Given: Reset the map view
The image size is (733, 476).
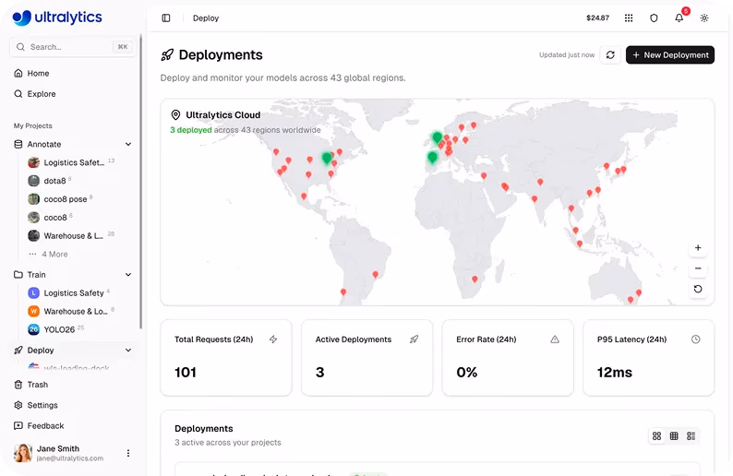Looking at the screenshot, I should (x=698, y=289).
